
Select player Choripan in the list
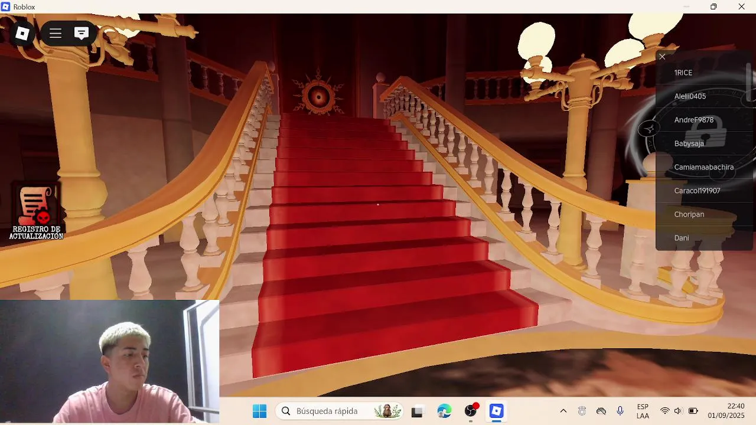tap(703, 214)
